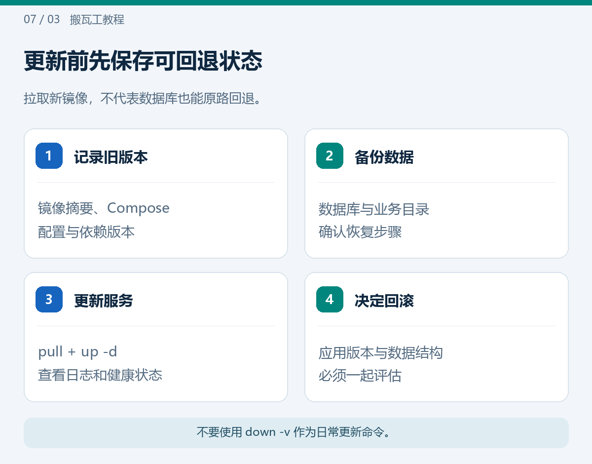Select the heading 记录旧版本
Viewport: 592px width, 464px height.
[111, 157]
